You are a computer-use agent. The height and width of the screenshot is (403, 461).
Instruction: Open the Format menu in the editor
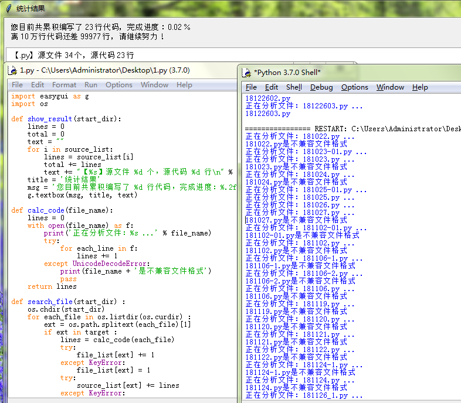[64, 84]
